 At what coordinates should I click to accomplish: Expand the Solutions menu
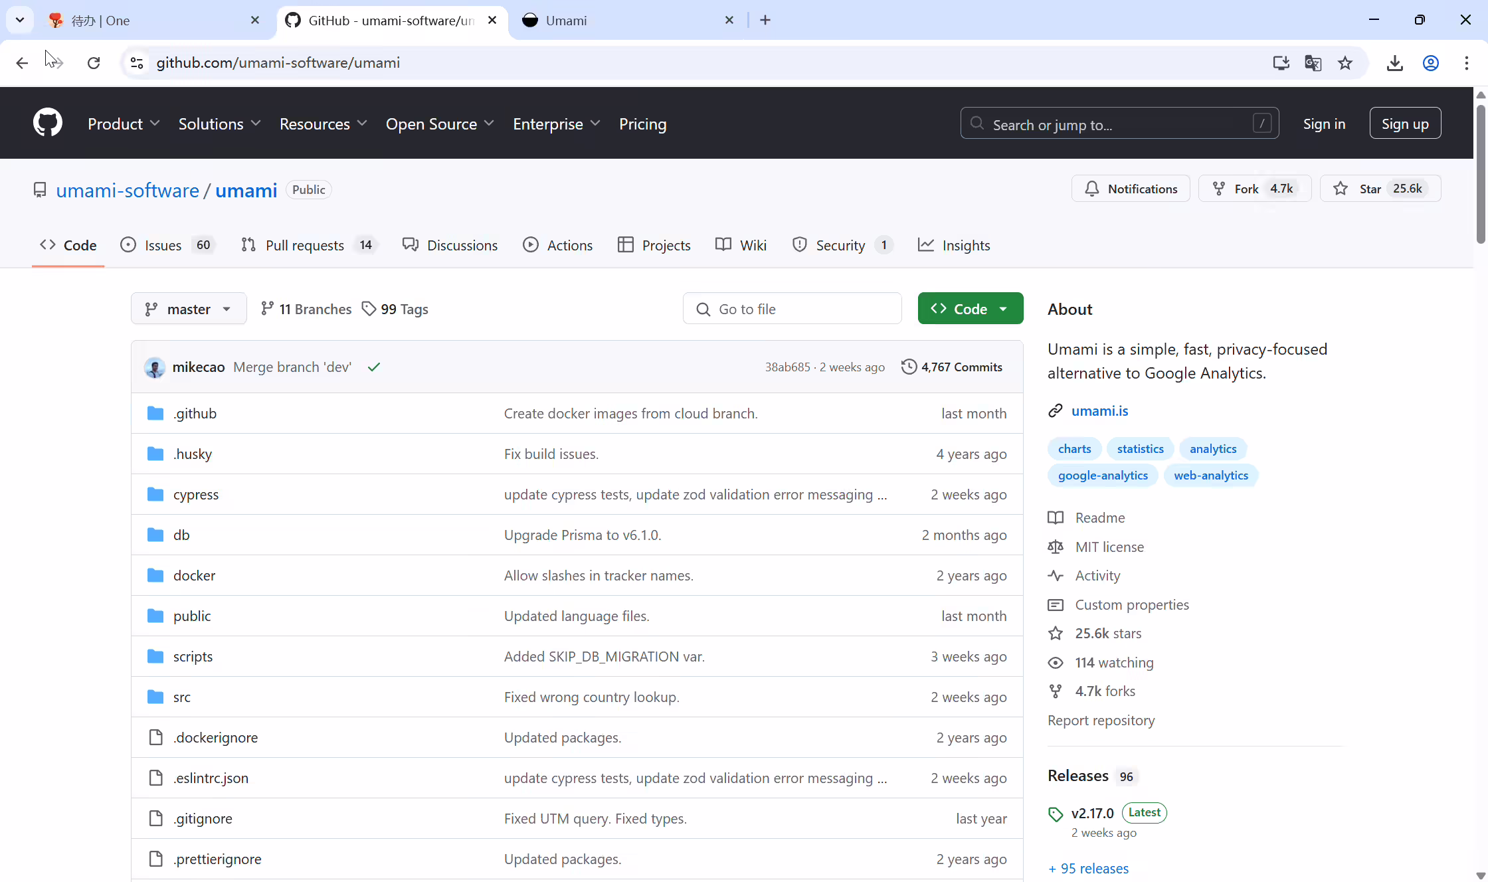pyautogui.click(x=219, y=124)
